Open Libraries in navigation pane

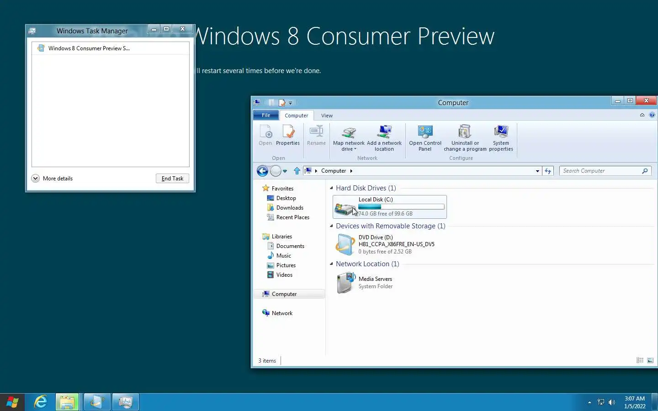click(281, 237)
